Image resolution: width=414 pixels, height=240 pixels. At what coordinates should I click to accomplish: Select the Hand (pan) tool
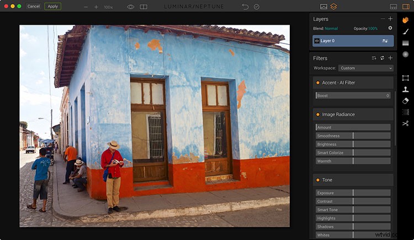[x=406, y=20]
